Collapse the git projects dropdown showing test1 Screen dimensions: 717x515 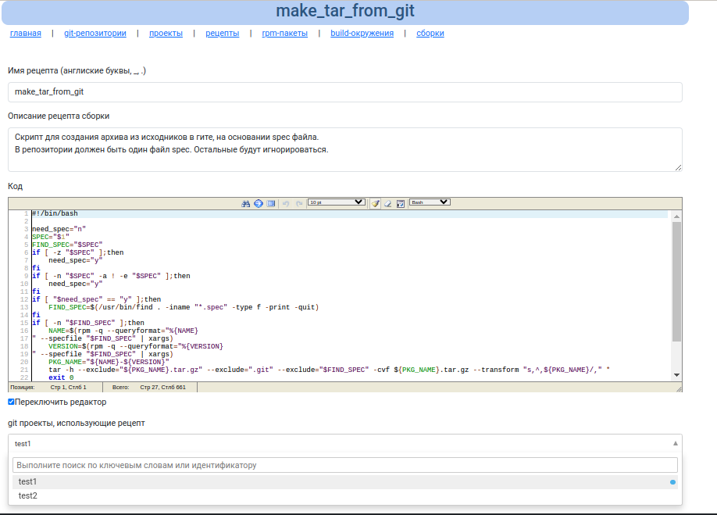pos(675,443)
